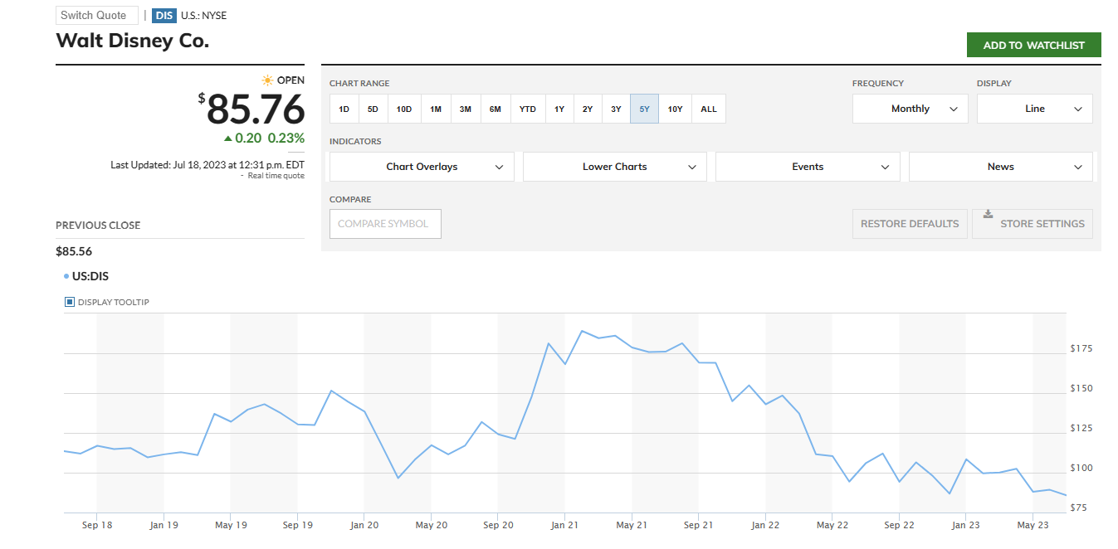Toggle the Display Tooltip checkbox
The width and height of the screenshot is (1118, 549).
point(70,302)
